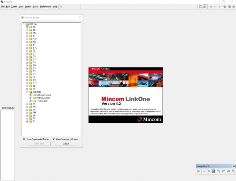Select the AW tree entry
This screenshot has height=181, width=236.
tap(35, 42)
